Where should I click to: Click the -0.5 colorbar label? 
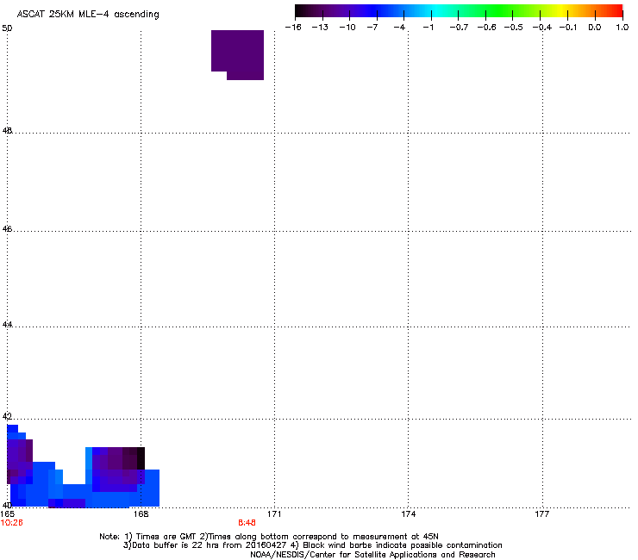[x=514, y=28]
